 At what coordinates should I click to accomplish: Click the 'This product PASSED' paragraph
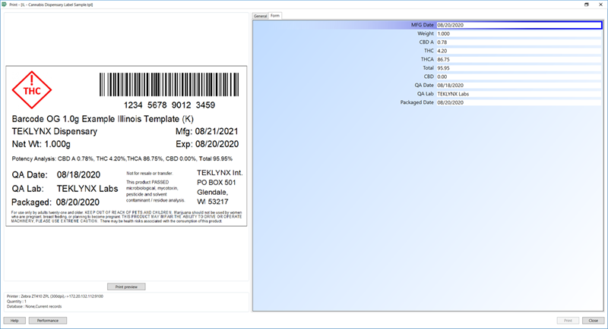coord(156,191)
